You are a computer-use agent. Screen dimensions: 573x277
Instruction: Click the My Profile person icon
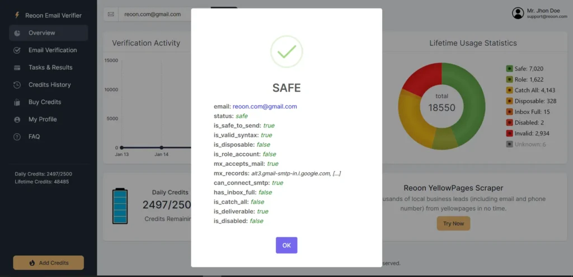coord(17,120)
